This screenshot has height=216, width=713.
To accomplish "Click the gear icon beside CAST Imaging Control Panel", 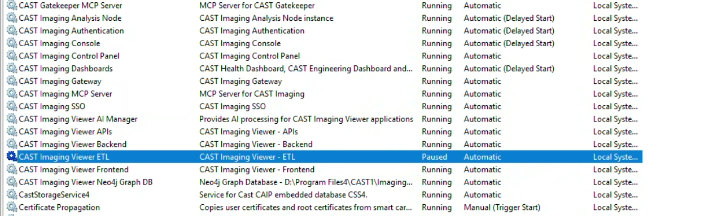I will point(11,56).
